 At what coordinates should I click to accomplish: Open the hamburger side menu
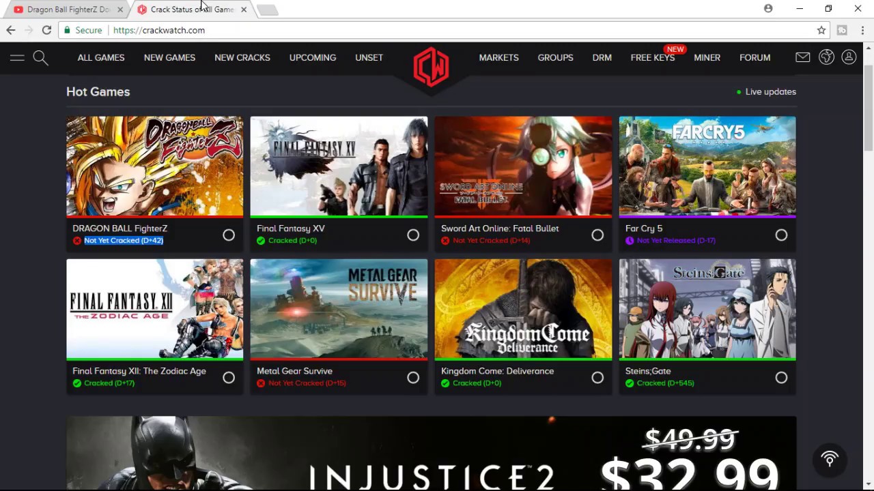click(x=17, y=58)
